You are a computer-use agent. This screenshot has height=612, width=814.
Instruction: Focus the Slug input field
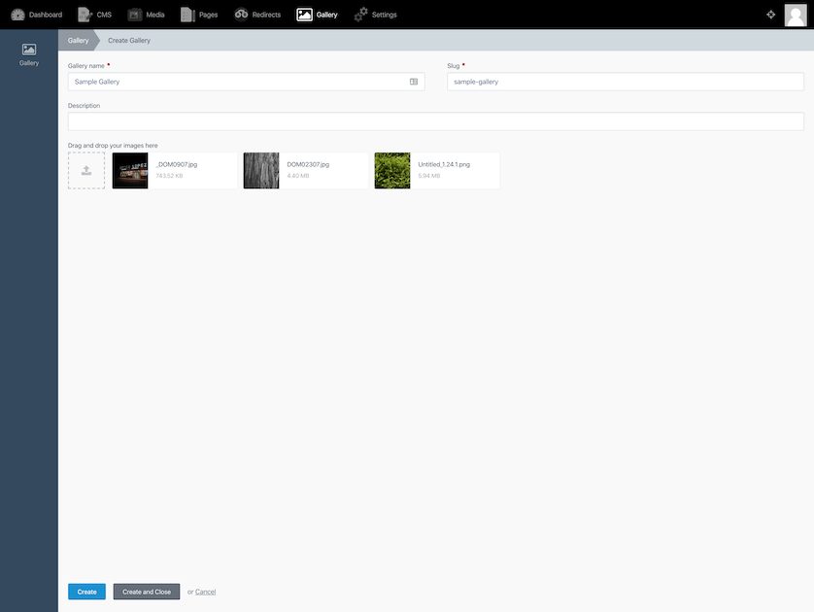pos(626,82)
